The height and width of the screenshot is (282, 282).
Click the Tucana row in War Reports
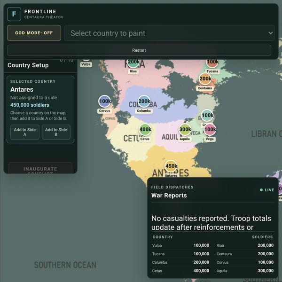pos(181,254)
